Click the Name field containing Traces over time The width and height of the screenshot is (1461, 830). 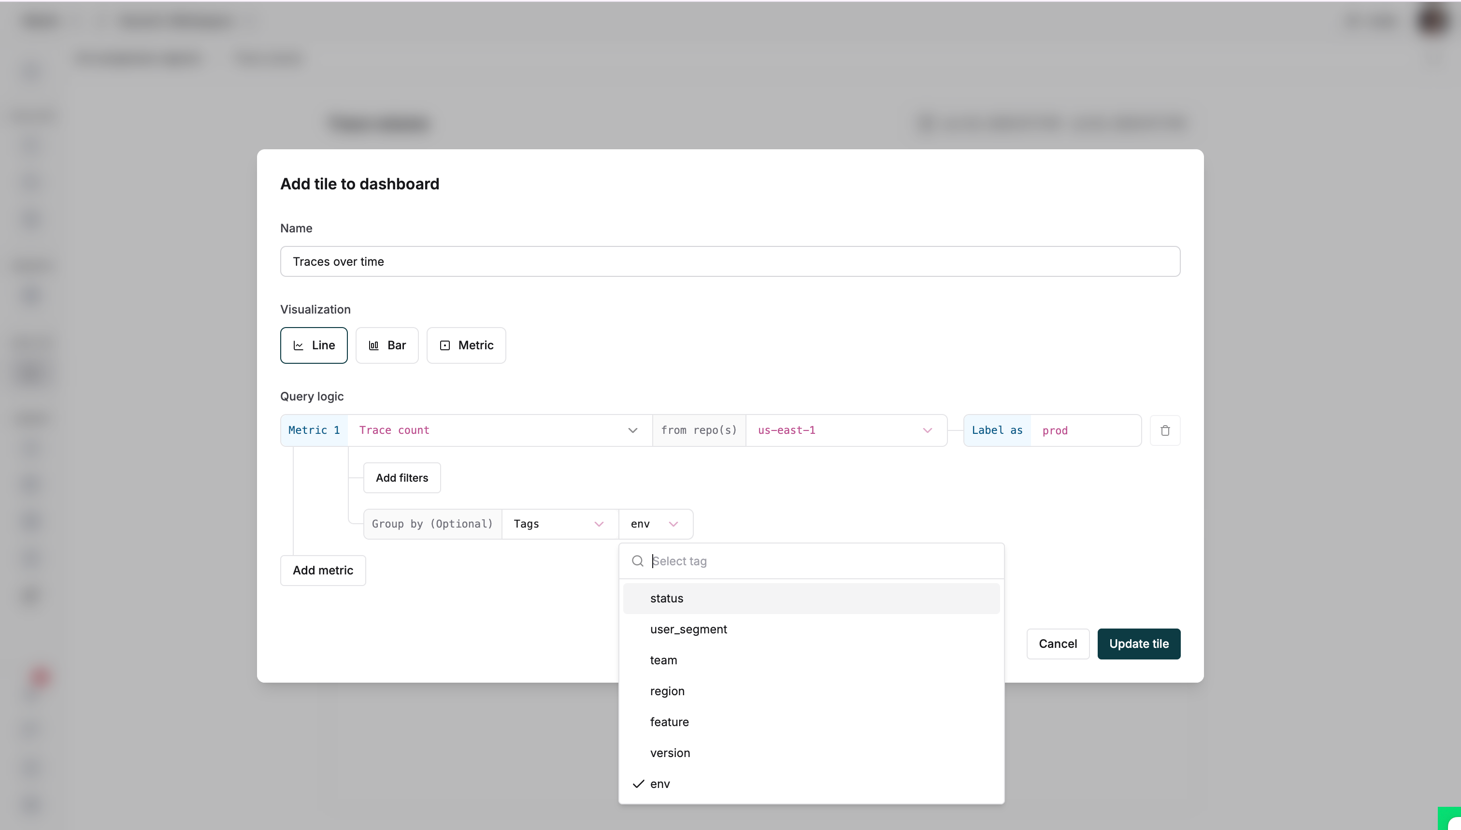pos(730,262)
